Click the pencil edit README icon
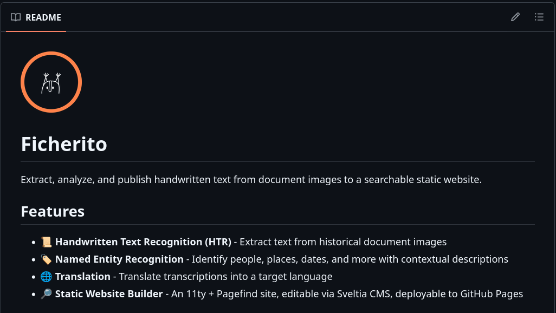The height and width of the screenshot is (313, 556). (x=515, y=17)
